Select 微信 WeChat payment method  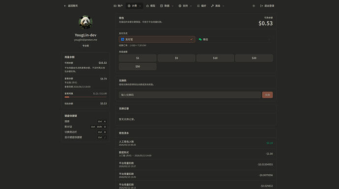(x=234, y=39)
